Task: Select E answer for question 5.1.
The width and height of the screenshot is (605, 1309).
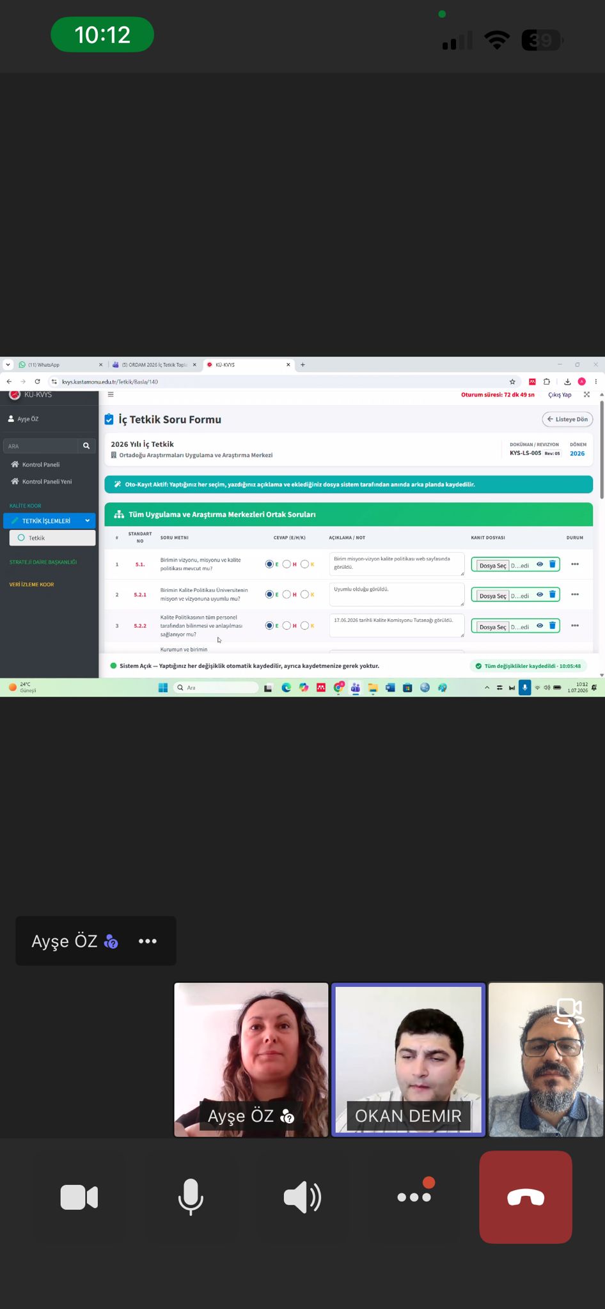Action: (269, 564)
